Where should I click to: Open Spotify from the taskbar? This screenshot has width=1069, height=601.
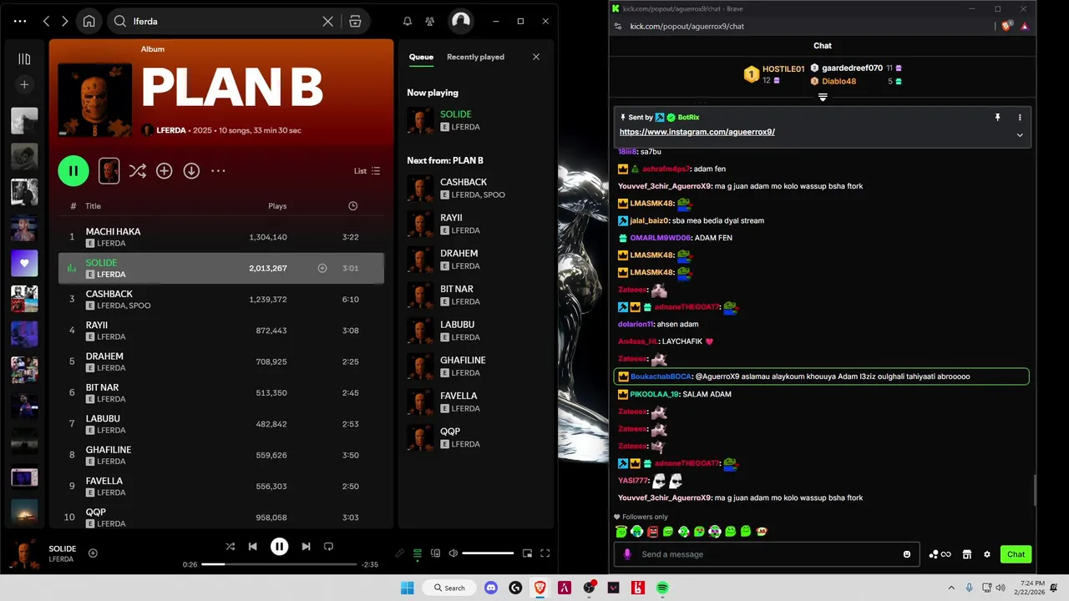click(x=662, y=588)
